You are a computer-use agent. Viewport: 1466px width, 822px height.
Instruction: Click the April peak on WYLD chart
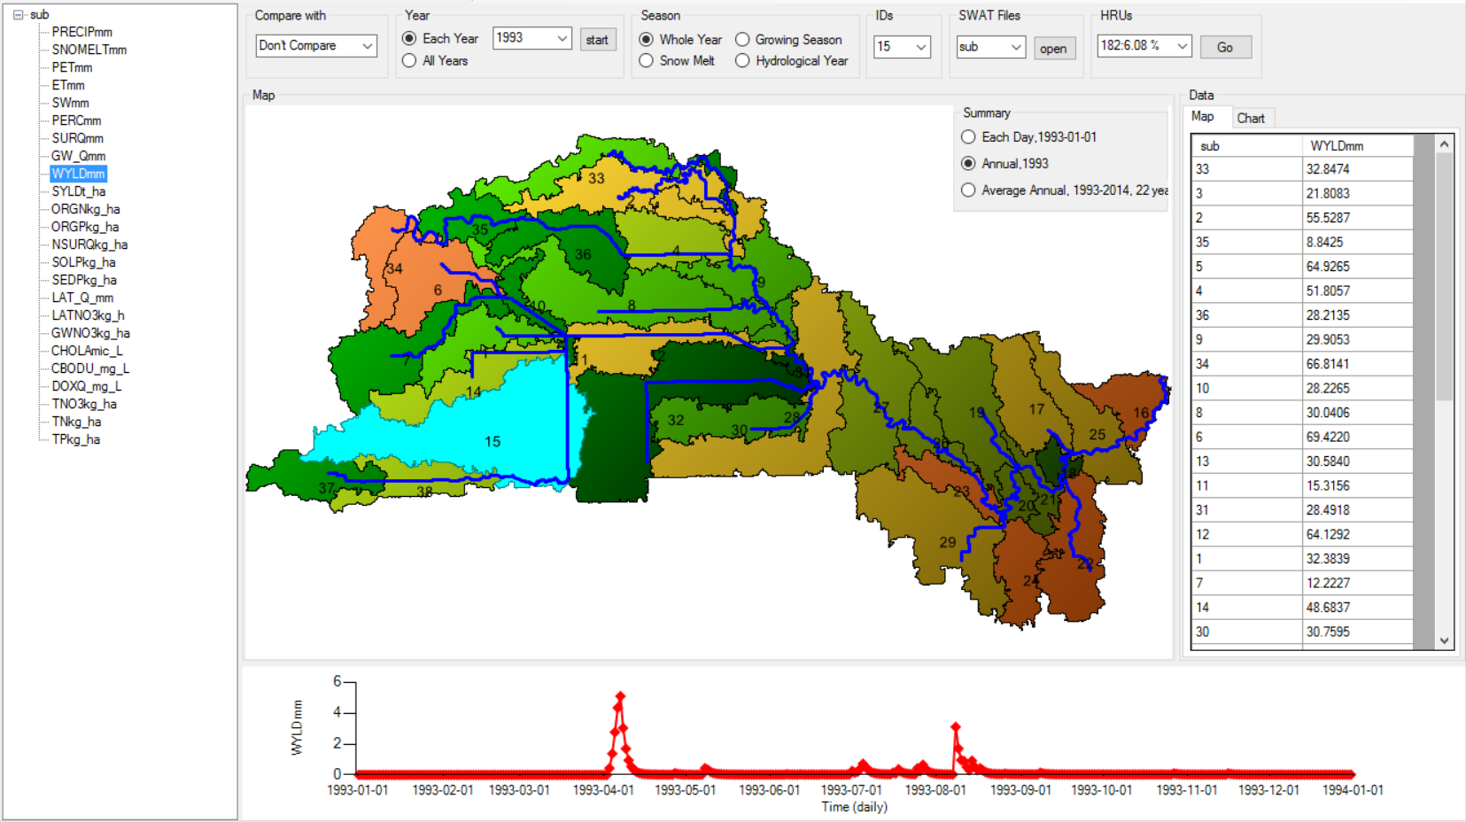(x=620, y=696)
